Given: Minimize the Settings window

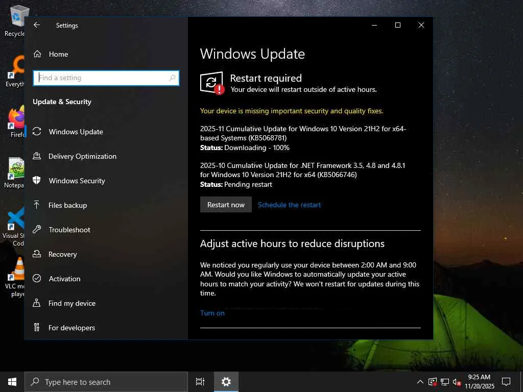Looking at the screenshot, I should [374, 25].
